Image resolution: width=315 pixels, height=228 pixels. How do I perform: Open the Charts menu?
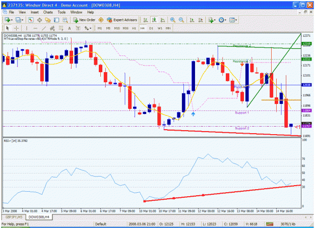click(x=48, y=12)
